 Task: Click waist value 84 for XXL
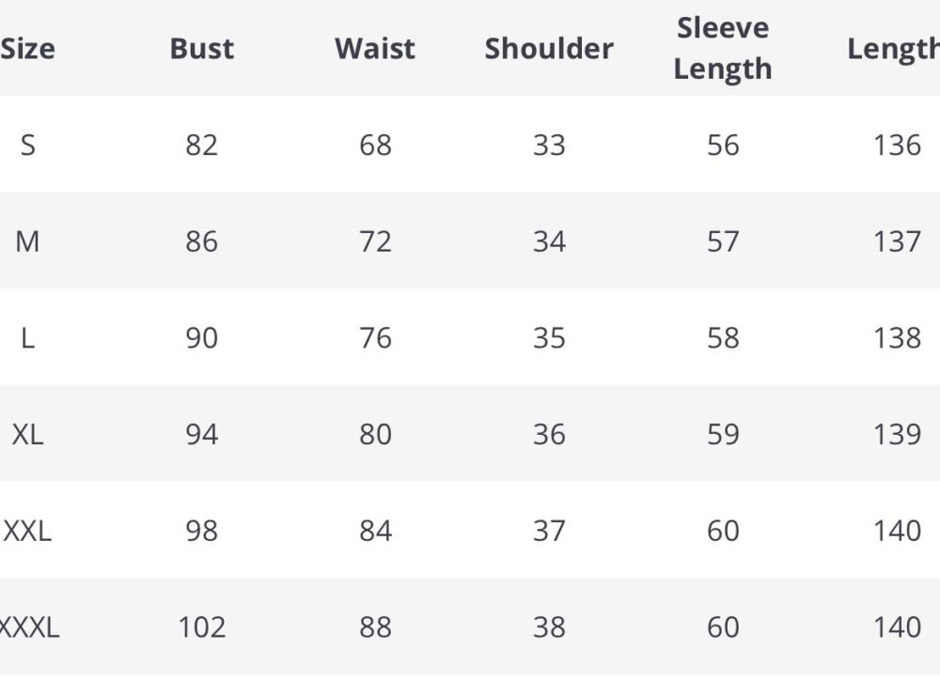375,531
